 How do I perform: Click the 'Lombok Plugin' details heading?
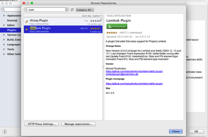[119, 21]
